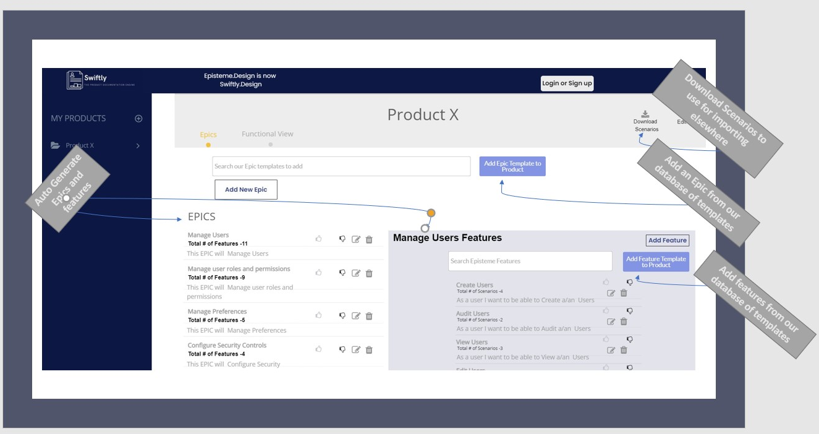Give a thumbs down to Create Users feature
The image size is (819, 434).
click(x=630, y=281)
